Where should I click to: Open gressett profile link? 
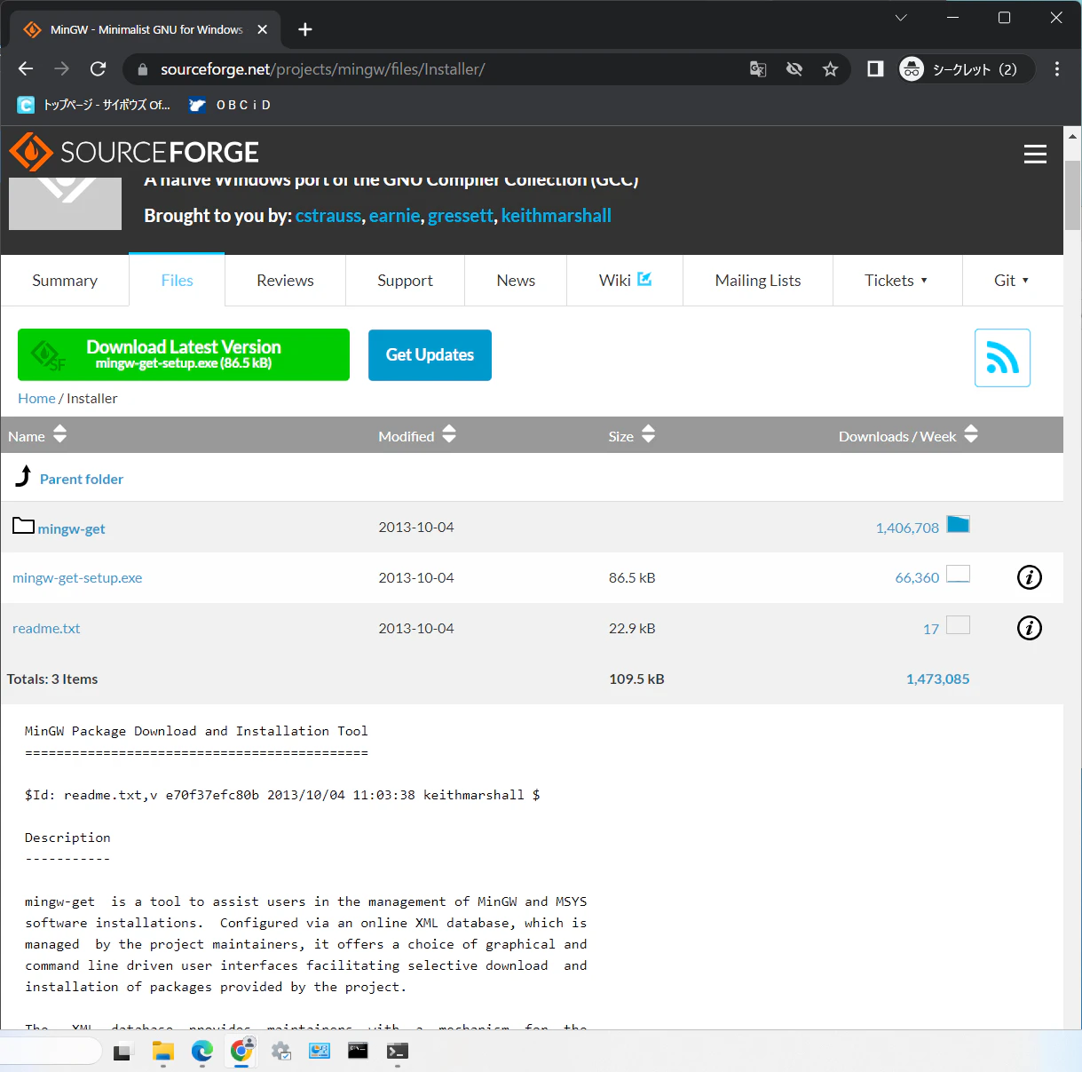click(x=460, y=216)
